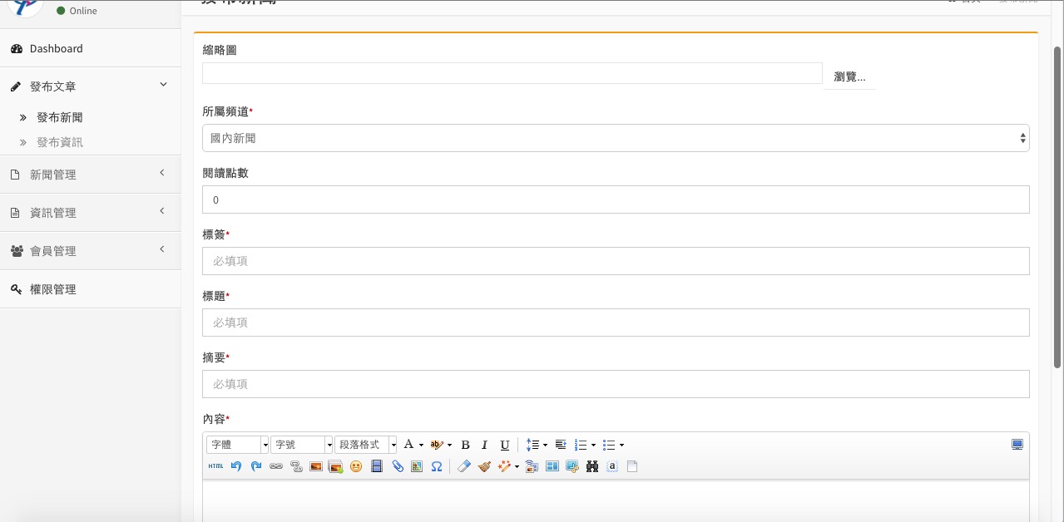
Task: Click the eraser remove-format icon
Action: click(464, 467)
